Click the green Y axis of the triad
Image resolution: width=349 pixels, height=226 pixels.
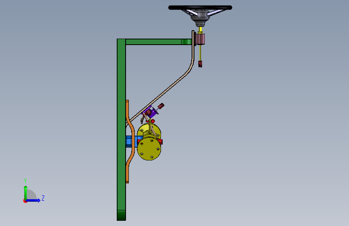tap(26, 193)
